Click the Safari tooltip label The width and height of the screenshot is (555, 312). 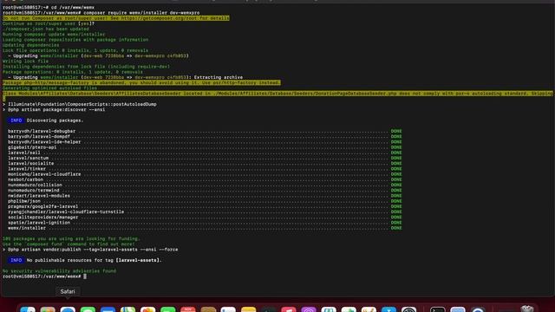(x=68, y=291)
